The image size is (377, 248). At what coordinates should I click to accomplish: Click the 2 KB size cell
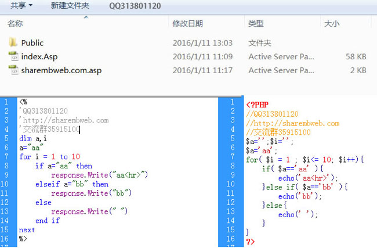pyautogui.click(x=358, y=70)
